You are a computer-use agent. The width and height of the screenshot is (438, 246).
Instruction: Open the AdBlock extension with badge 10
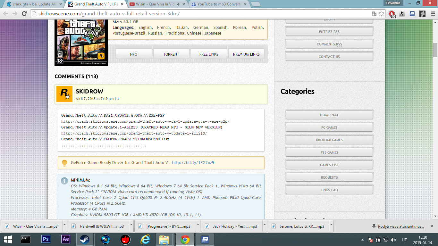click(392, 14)
